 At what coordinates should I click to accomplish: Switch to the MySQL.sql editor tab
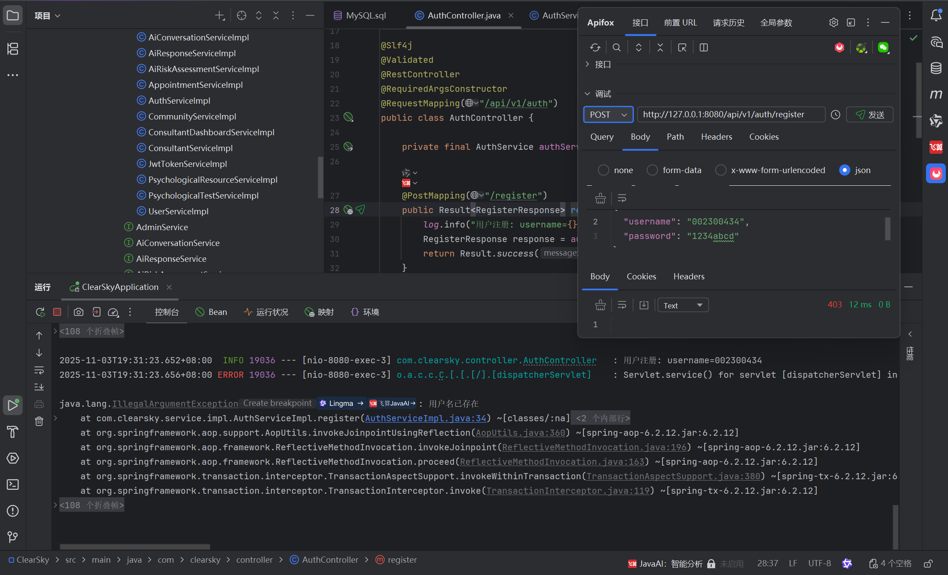[x=360, y=15]
